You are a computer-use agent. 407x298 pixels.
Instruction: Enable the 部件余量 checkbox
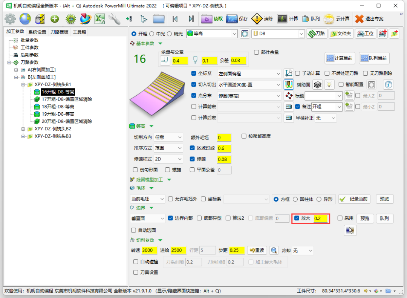(257, 52)
